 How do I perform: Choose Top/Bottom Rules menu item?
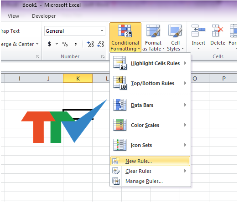tap(151, 83)
